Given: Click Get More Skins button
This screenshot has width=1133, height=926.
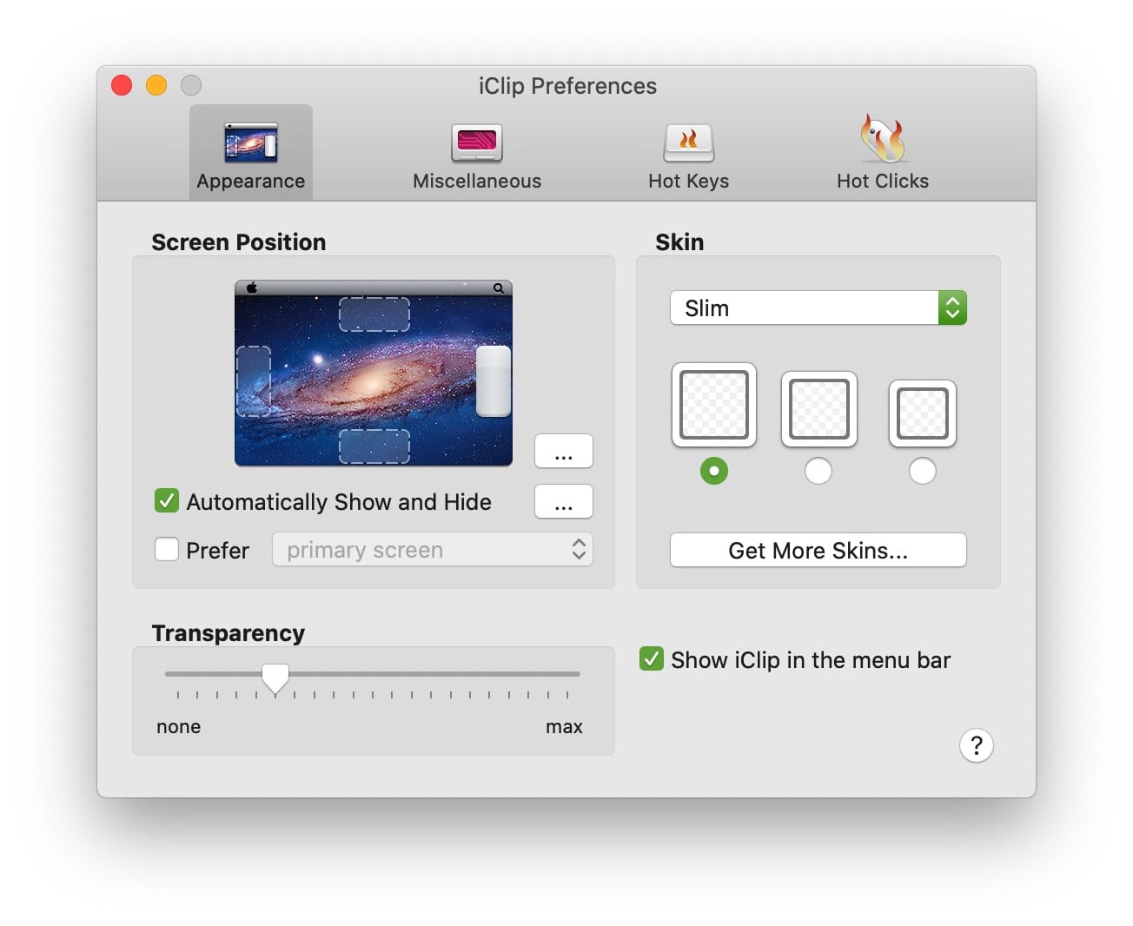Looking at the screenshot, I should [818, 550].
